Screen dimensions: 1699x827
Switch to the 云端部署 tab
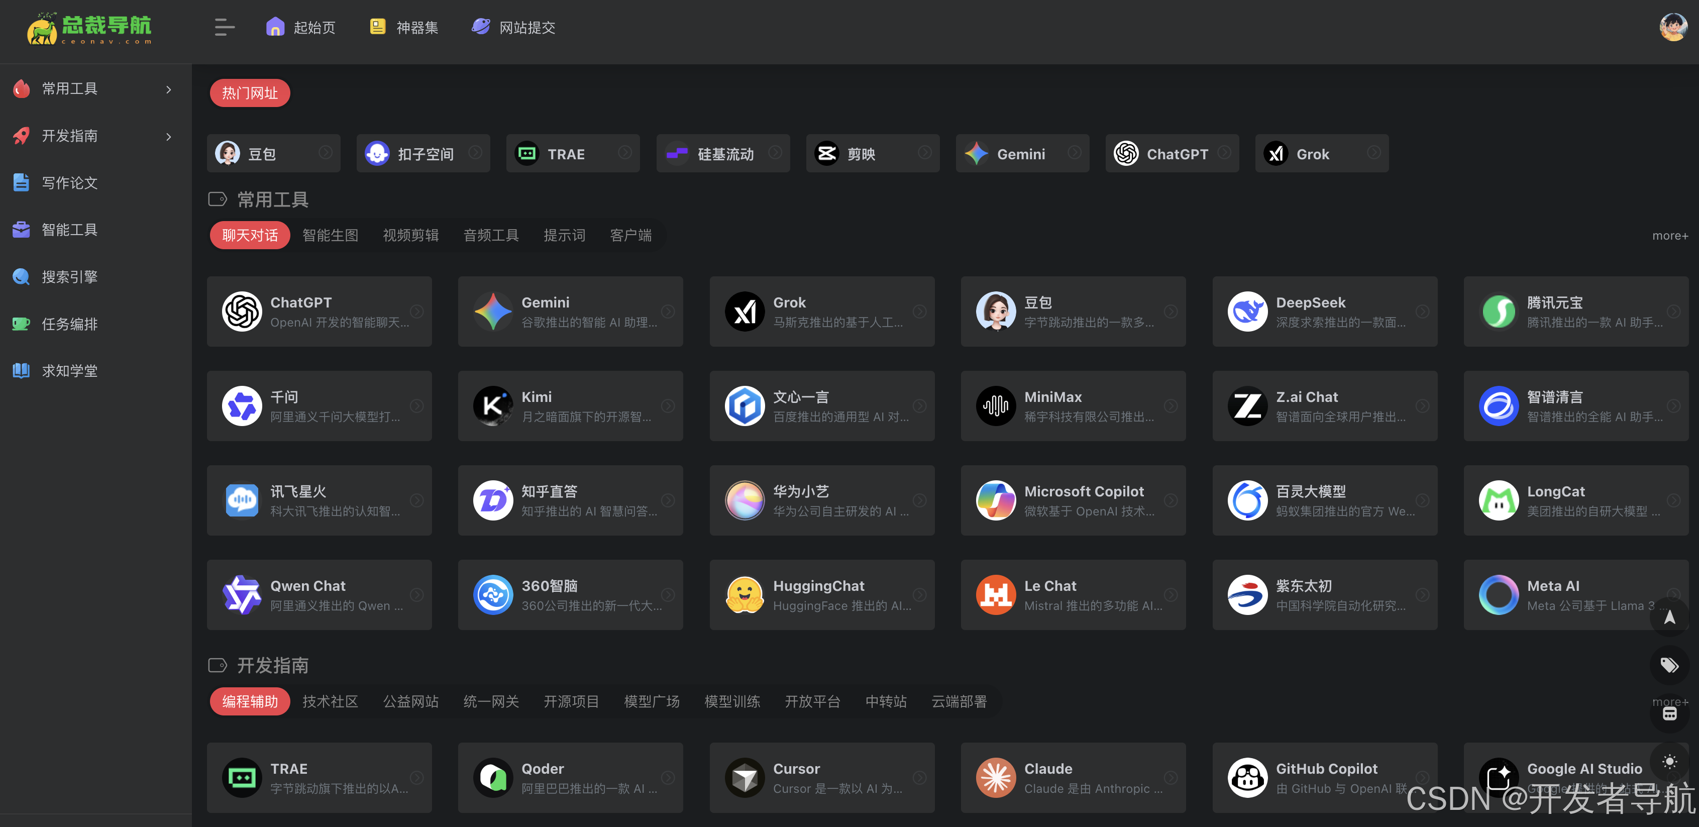[959, 702]
